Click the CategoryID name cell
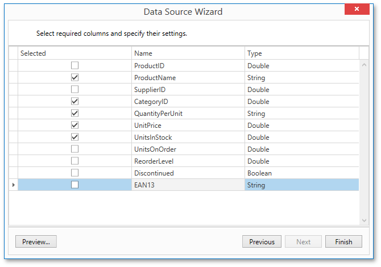Screen dimensions: 381x267 188,101
